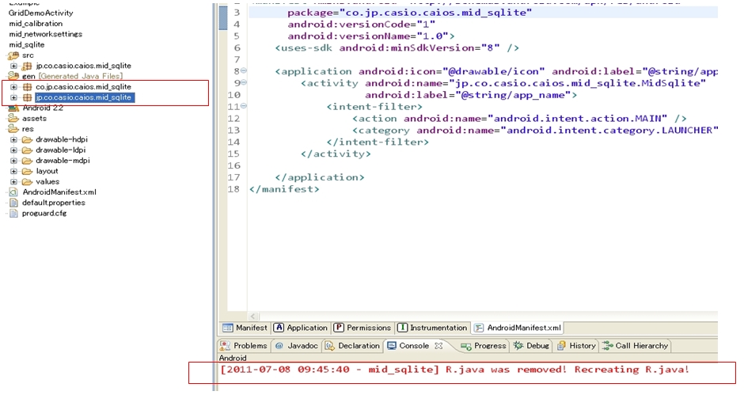Screen dimensions: 744x395
Task: Toggle code folding on line 9 activity tag
Action: (x=244, y=83)
